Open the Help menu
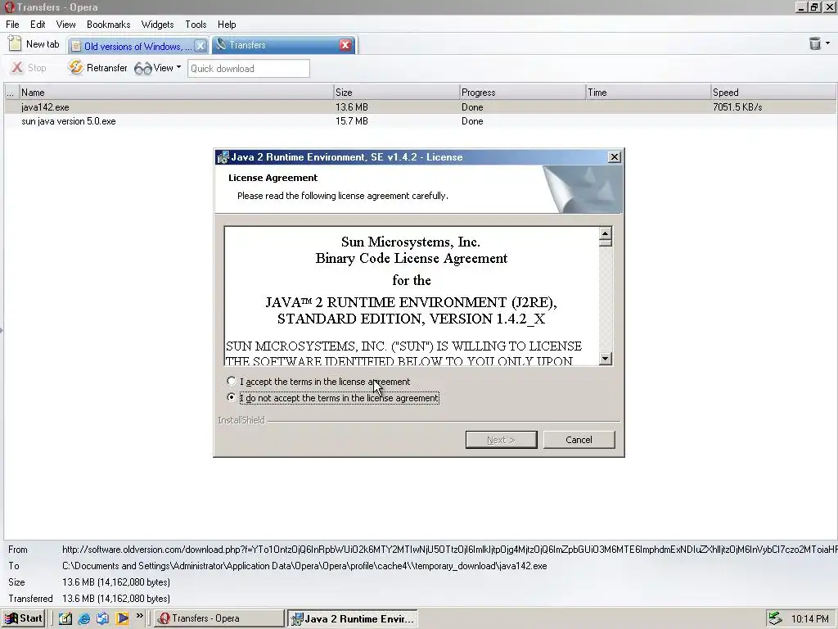The height and width of the screenshot is (629, 838). pyautogui.click(x=227, y=25)
